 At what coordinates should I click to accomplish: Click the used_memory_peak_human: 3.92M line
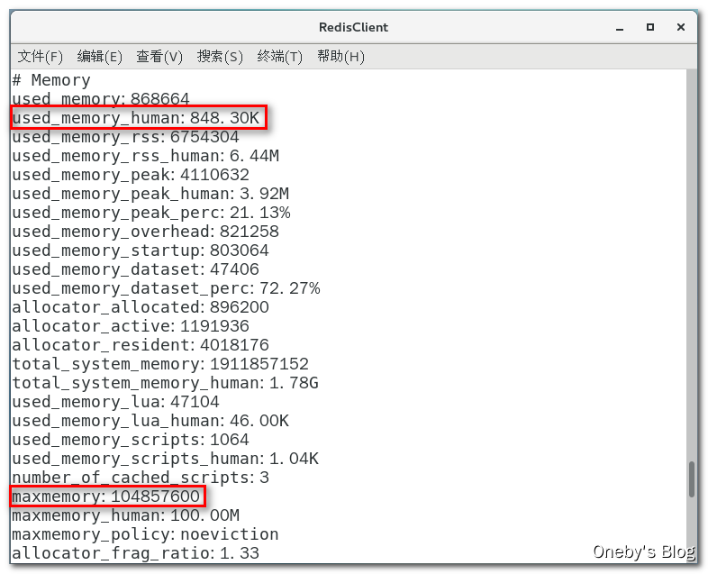coord(150,194)
